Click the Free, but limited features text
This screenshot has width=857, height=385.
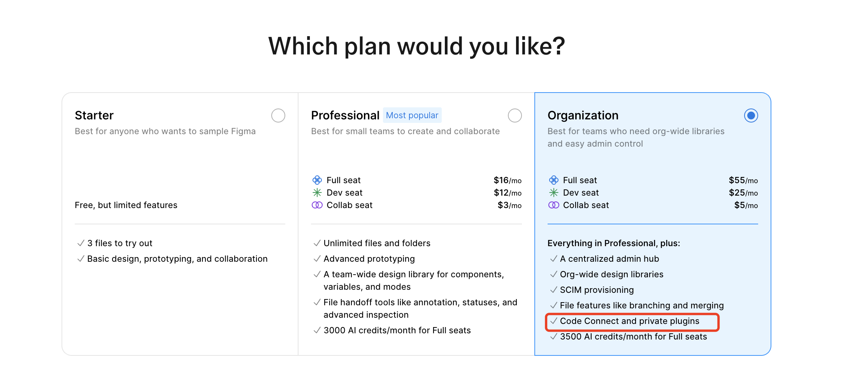tap(126, 205)
